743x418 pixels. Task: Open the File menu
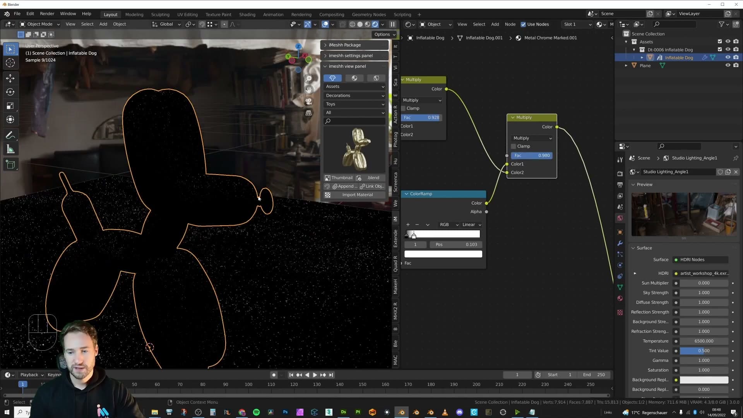click(17, 14)
